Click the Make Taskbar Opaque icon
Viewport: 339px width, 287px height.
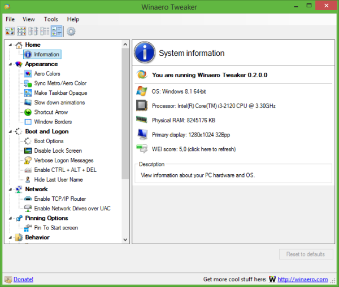click(x=28, y=93)
